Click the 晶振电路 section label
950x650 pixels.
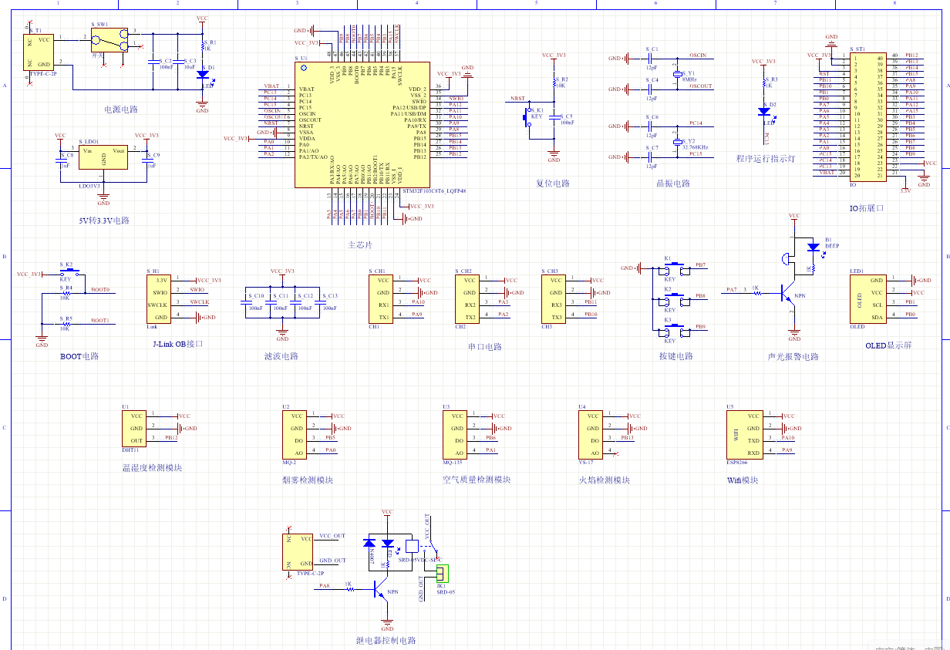pyautogui.click(x=673, y=184)
